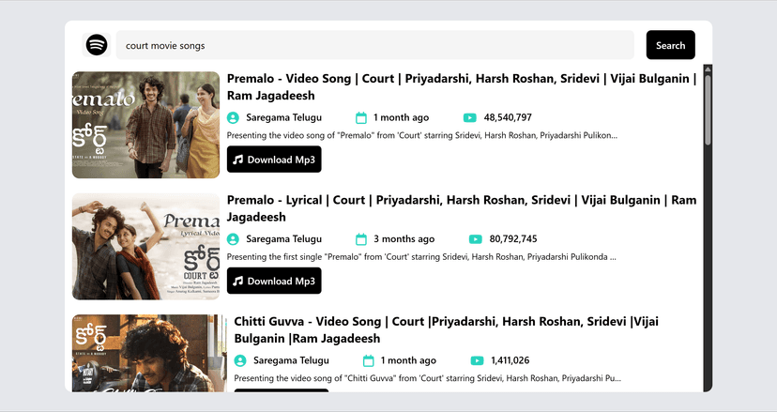
Task: Open the Premalo Video Song thumbnail
Action: tap(145, 125)
